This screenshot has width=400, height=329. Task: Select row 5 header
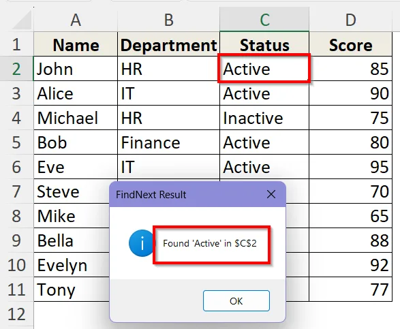16,142
